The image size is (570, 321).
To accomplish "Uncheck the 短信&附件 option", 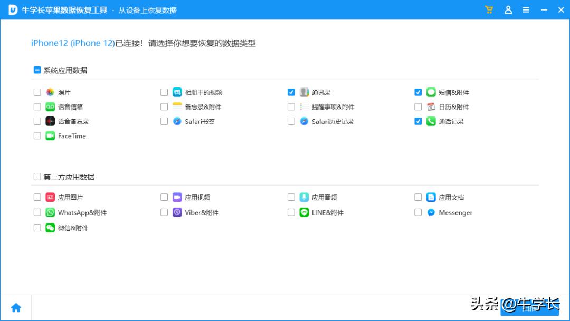I will tap(417, 92).
